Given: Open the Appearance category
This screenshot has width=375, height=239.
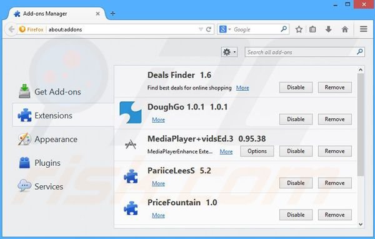Looking at the screenshot, I should (48, 139).
